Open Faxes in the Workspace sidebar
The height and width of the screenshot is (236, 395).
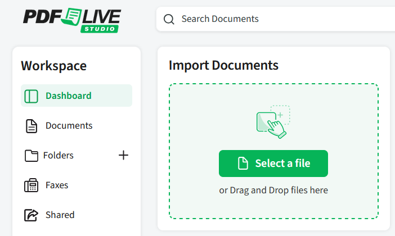[x=57, y=185]
